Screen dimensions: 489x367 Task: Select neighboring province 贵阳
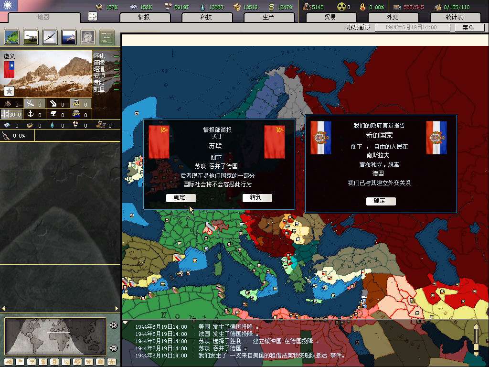coord(99,82)
